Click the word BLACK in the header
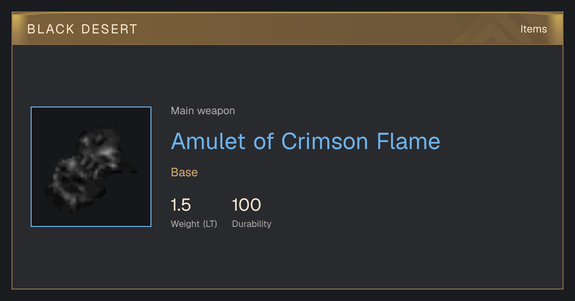575x301 pixels. point(51,29)
